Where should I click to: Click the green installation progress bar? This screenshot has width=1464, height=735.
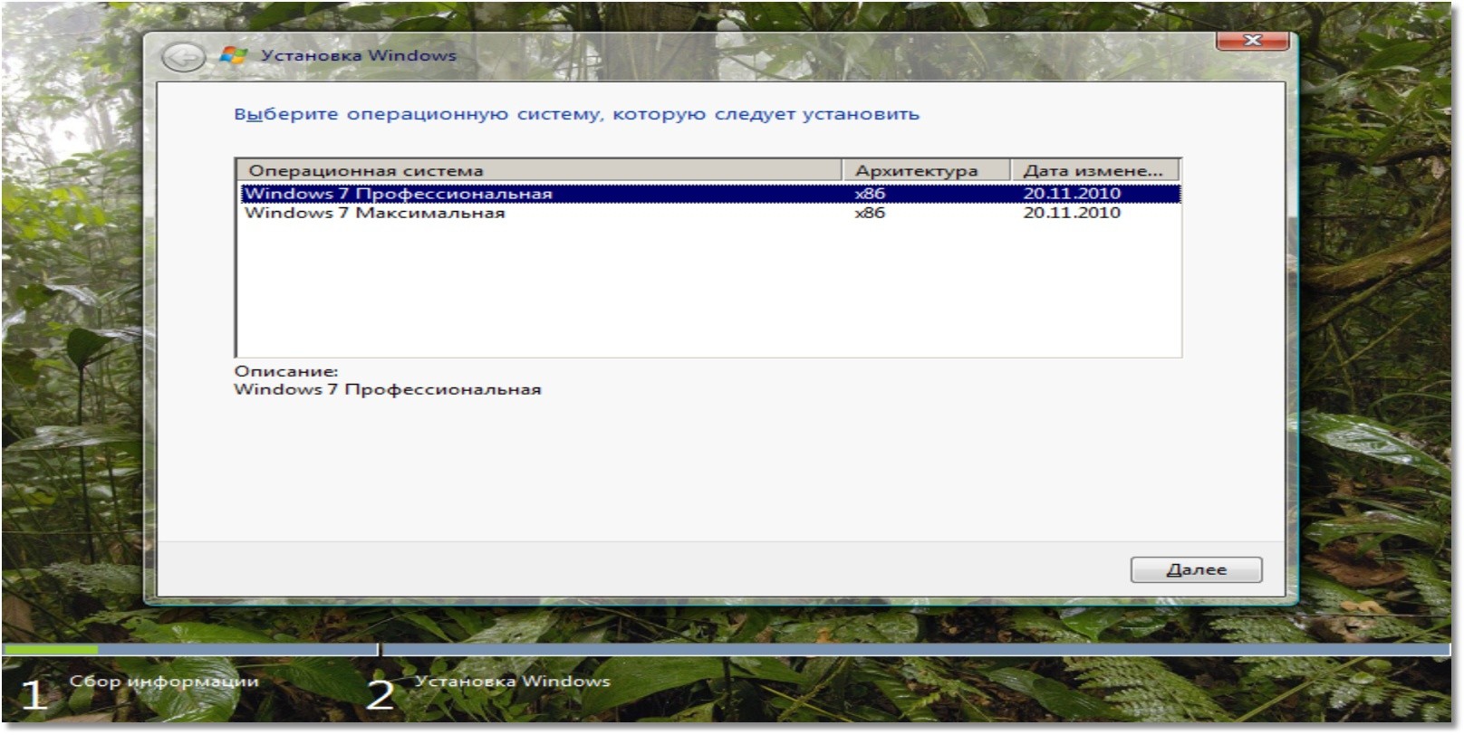coord(51,649)
